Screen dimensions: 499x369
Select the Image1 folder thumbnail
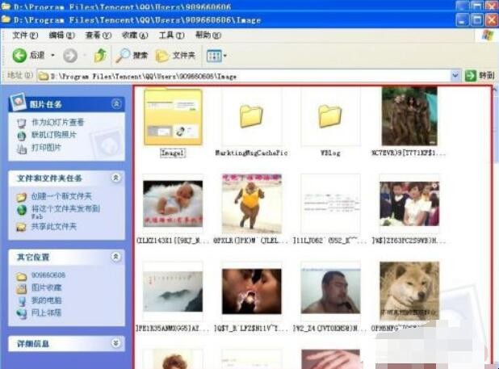point(173,117)
